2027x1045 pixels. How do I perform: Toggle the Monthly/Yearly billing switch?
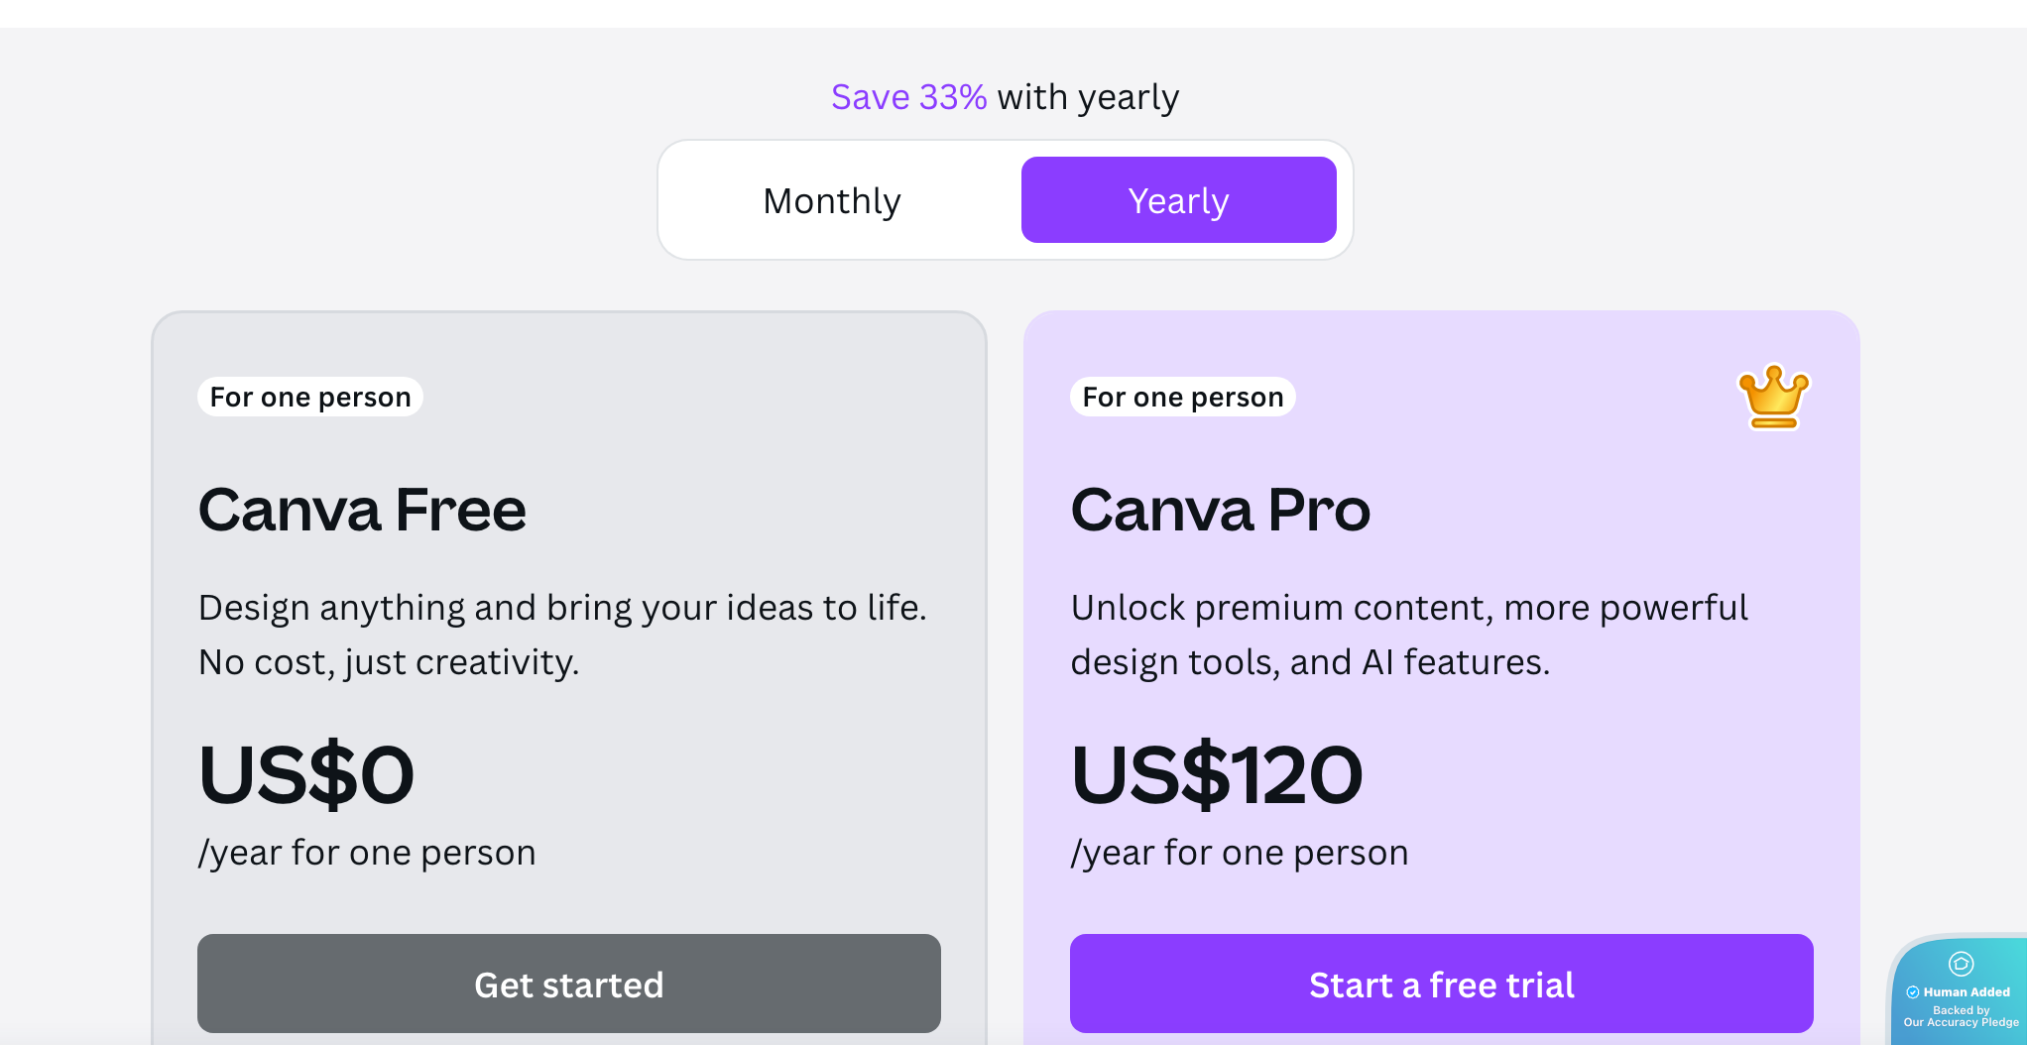[1005, 199]
